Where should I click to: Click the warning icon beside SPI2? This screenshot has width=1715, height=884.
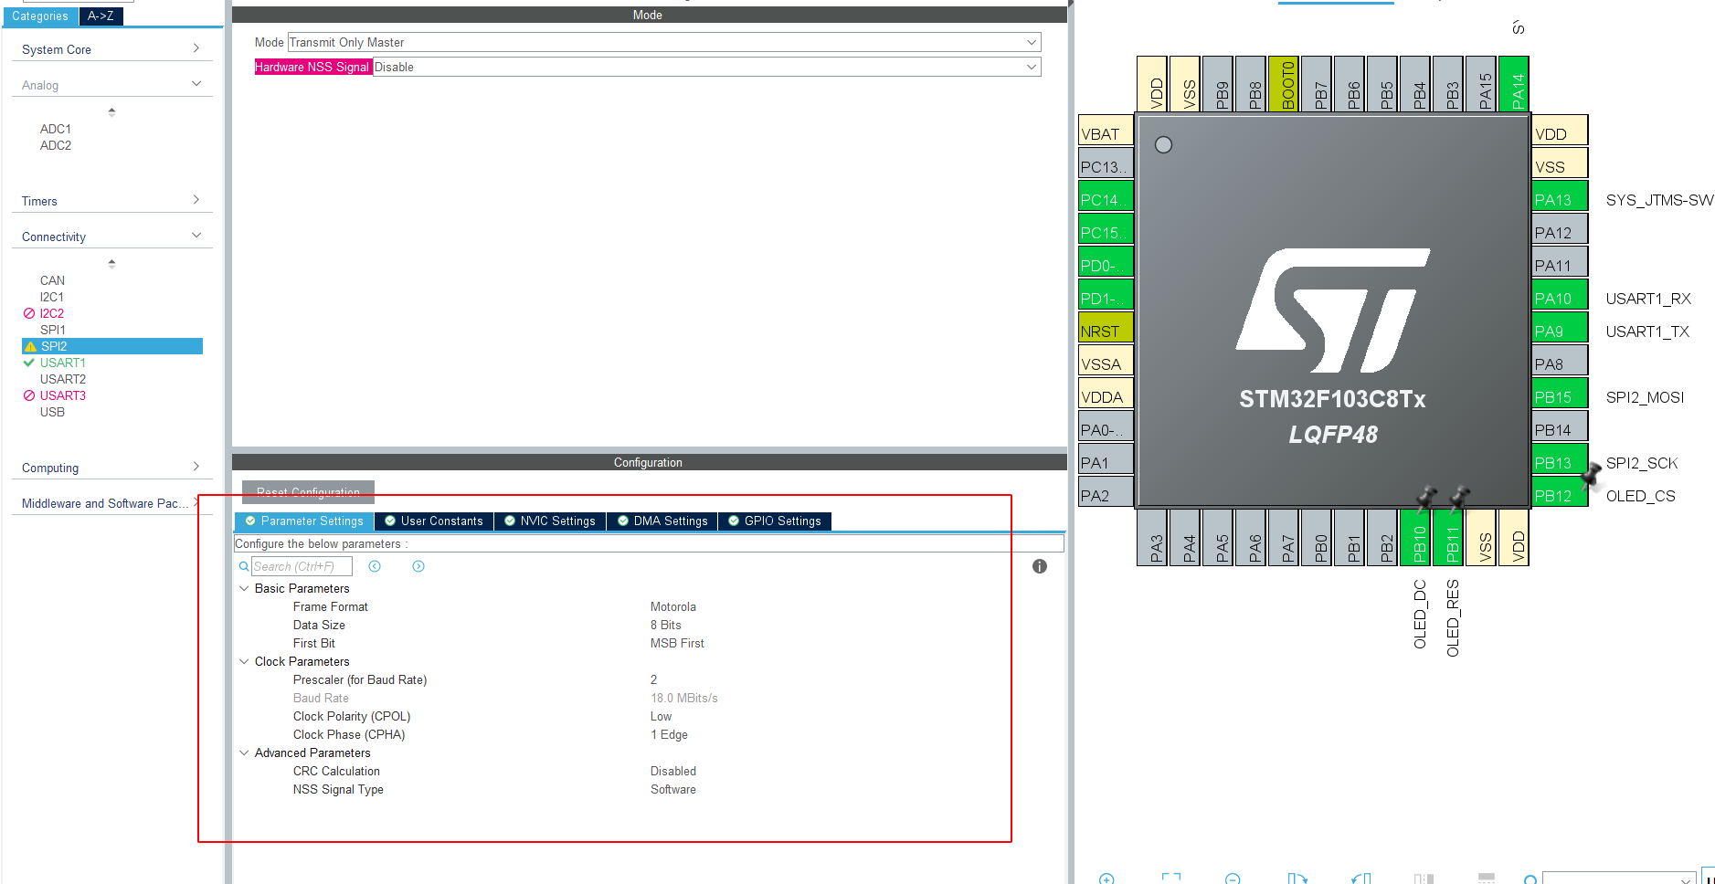tap(30, 346)
